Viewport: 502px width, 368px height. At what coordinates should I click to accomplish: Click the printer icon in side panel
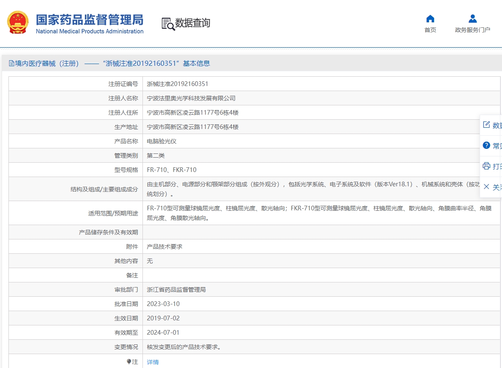486,166
